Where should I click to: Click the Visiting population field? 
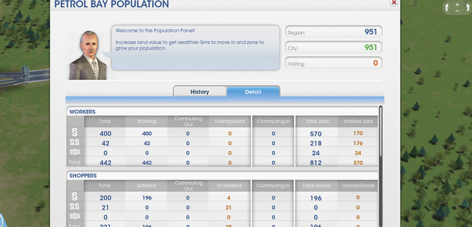click(334, 63)
